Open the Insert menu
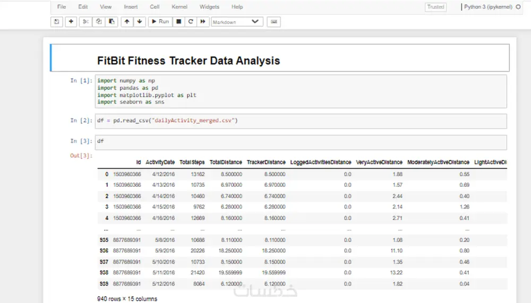The width and height of the screenshot is (531, 303). click(x=131, y=7)
